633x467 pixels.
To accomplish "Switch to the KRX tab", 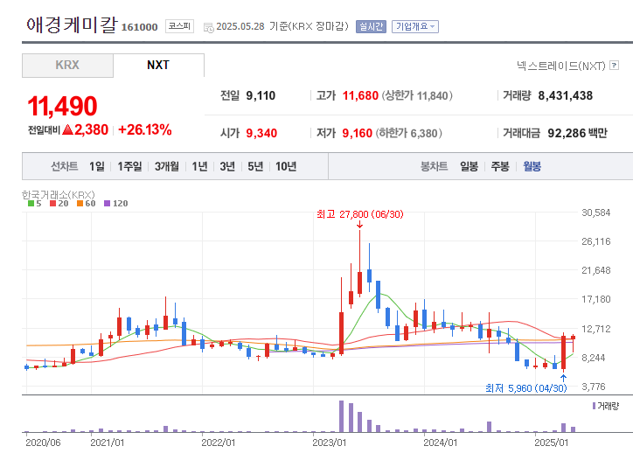I will tap(67, 65).
